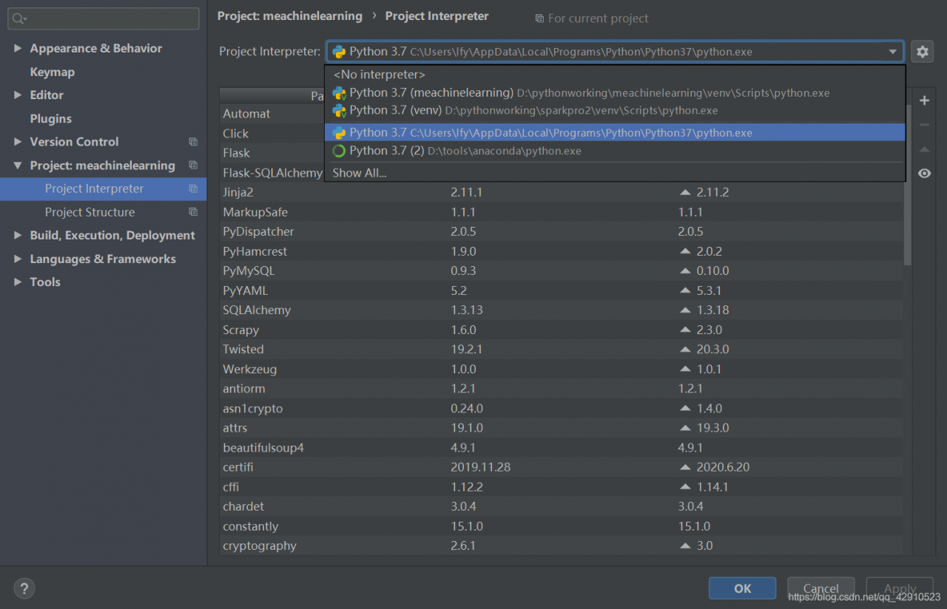This screenshot has width=947, height=609.
Task: Click the upgrade arrow beside Jinja2 2.11.2
Action: pos(685,192)
